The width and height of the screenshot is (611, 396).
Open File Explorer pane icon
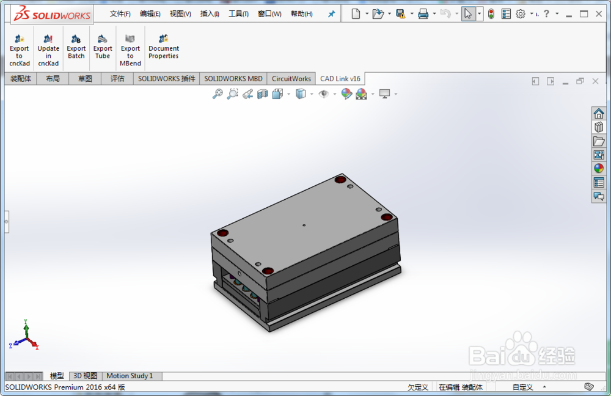click(599, 141)
